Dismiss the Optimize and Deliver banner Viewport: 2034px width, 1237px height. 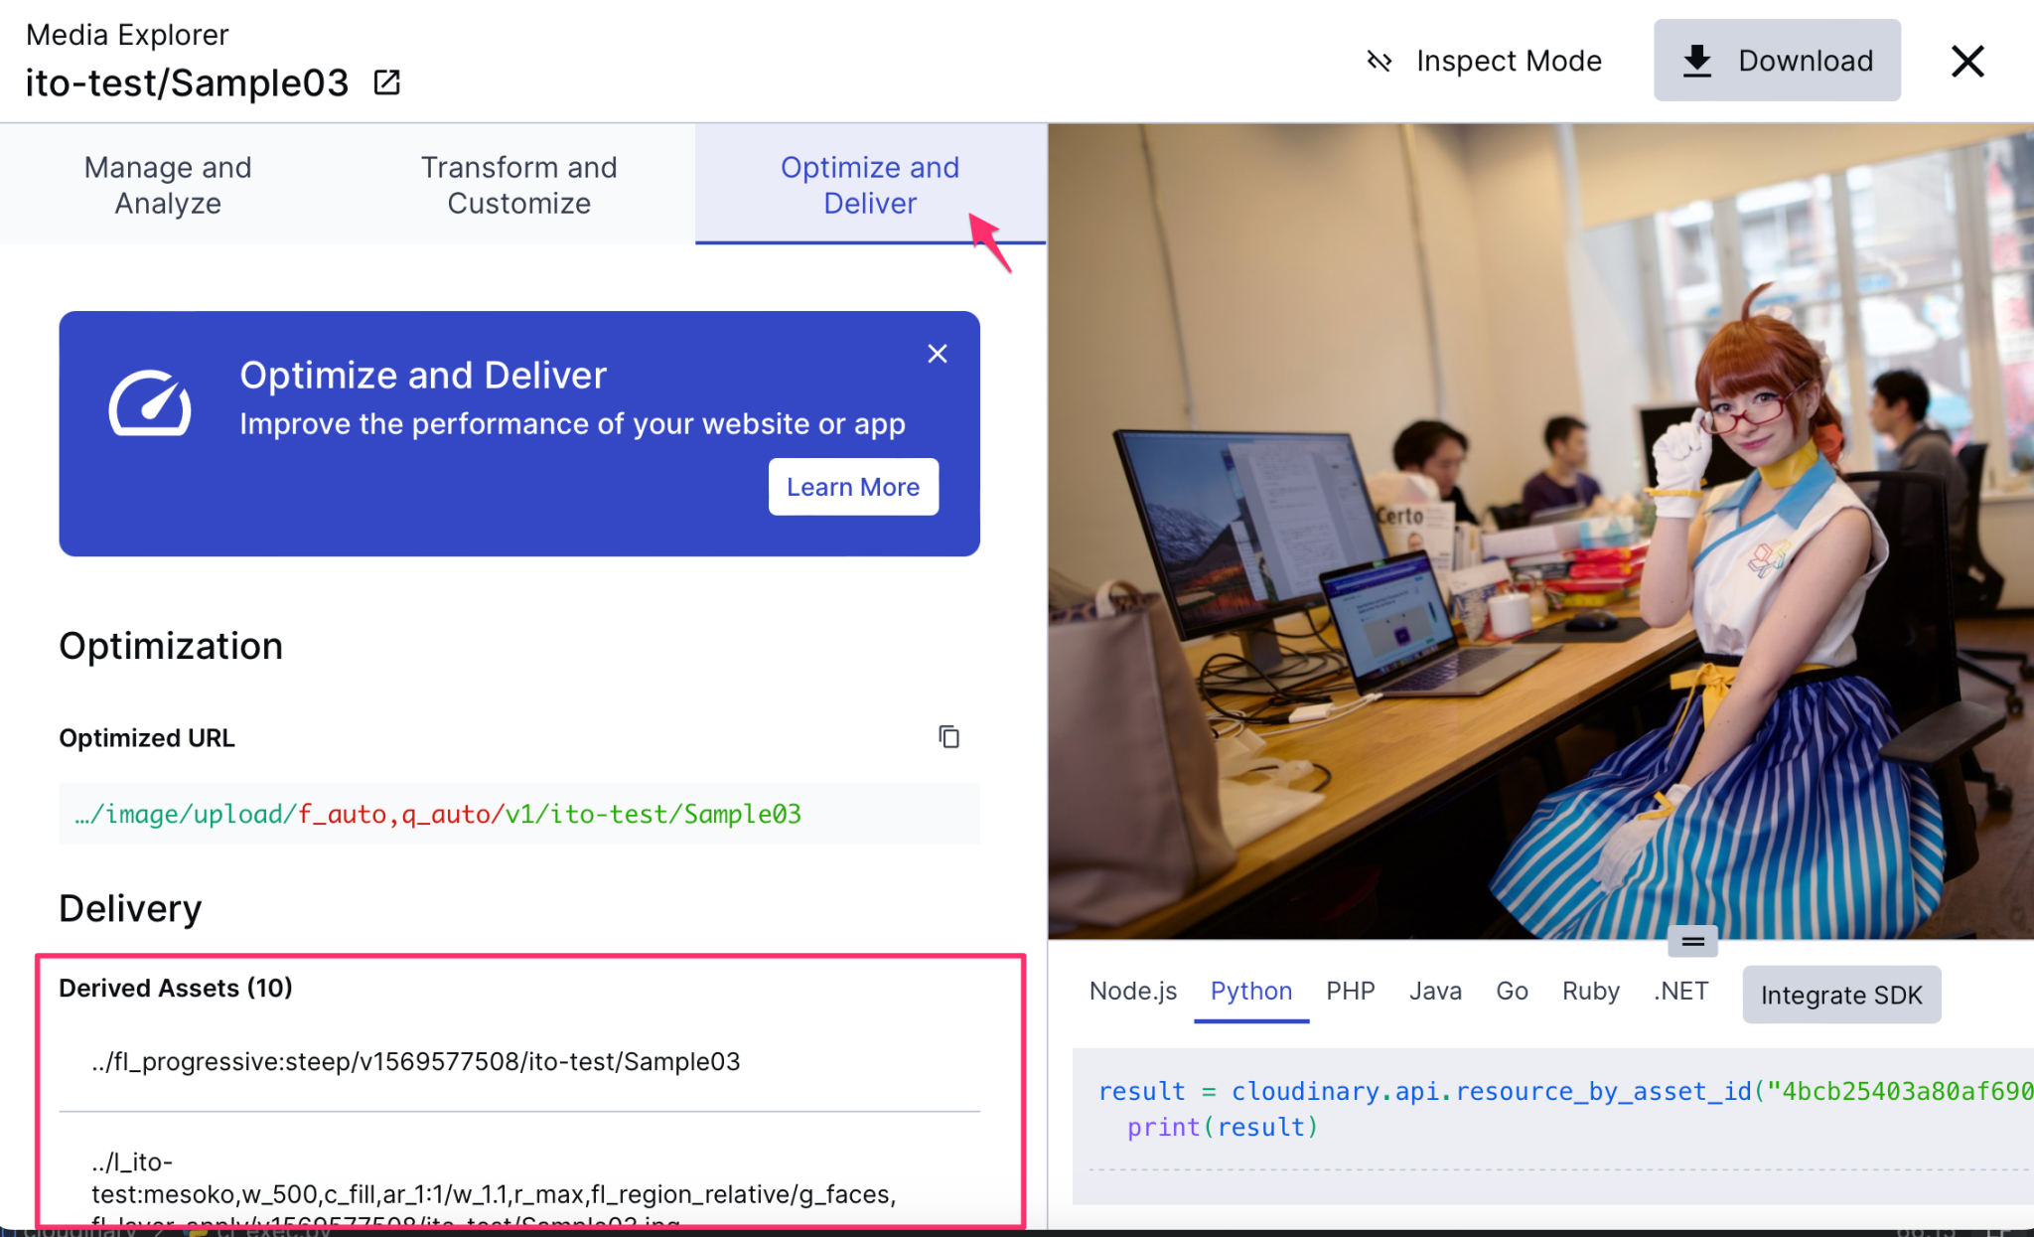937,353
